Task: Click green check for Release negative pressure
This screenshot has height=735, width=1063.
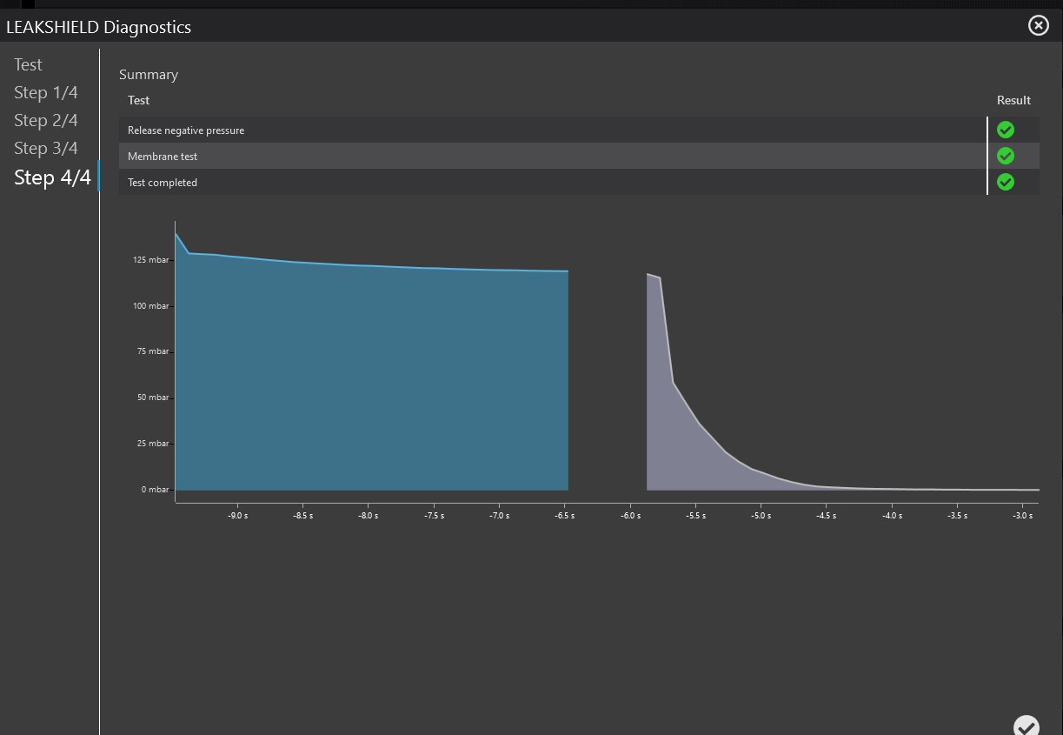Action: click(1006, 130)
